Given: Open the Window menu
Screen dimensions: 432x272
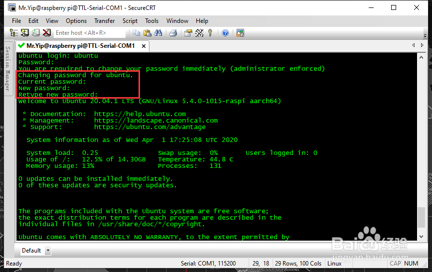Looking at the screenshot, I should (177, 21).
